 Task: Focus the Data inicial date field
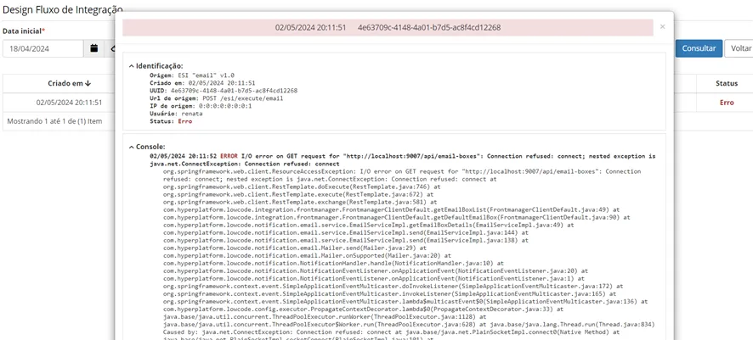43,48
